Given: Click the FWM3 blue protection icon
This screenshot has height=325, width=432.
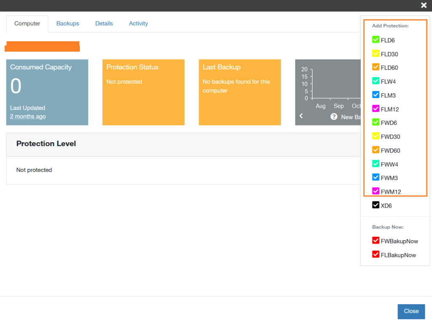Looking at the screenshot, I should [x=375, y=177].
